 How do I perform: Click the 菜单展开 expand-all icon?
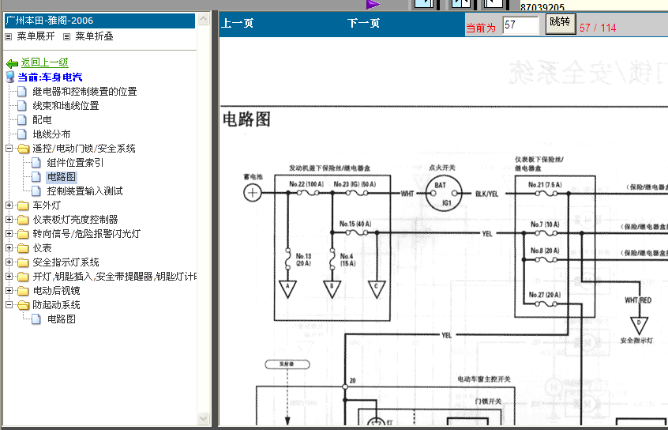[x=8, y=36]
